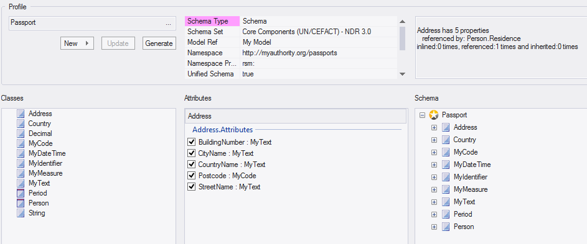Viewport: 587px width, 244px height.
Task: Click the Address class icon in Classes list
Action: 20,114
